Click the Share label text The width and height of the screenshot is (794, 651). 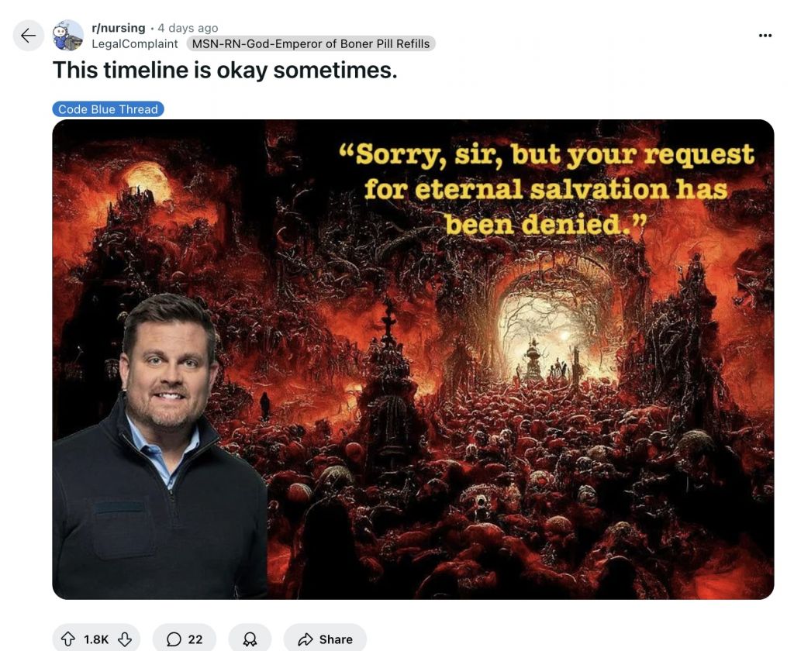[x=336, y=639]
